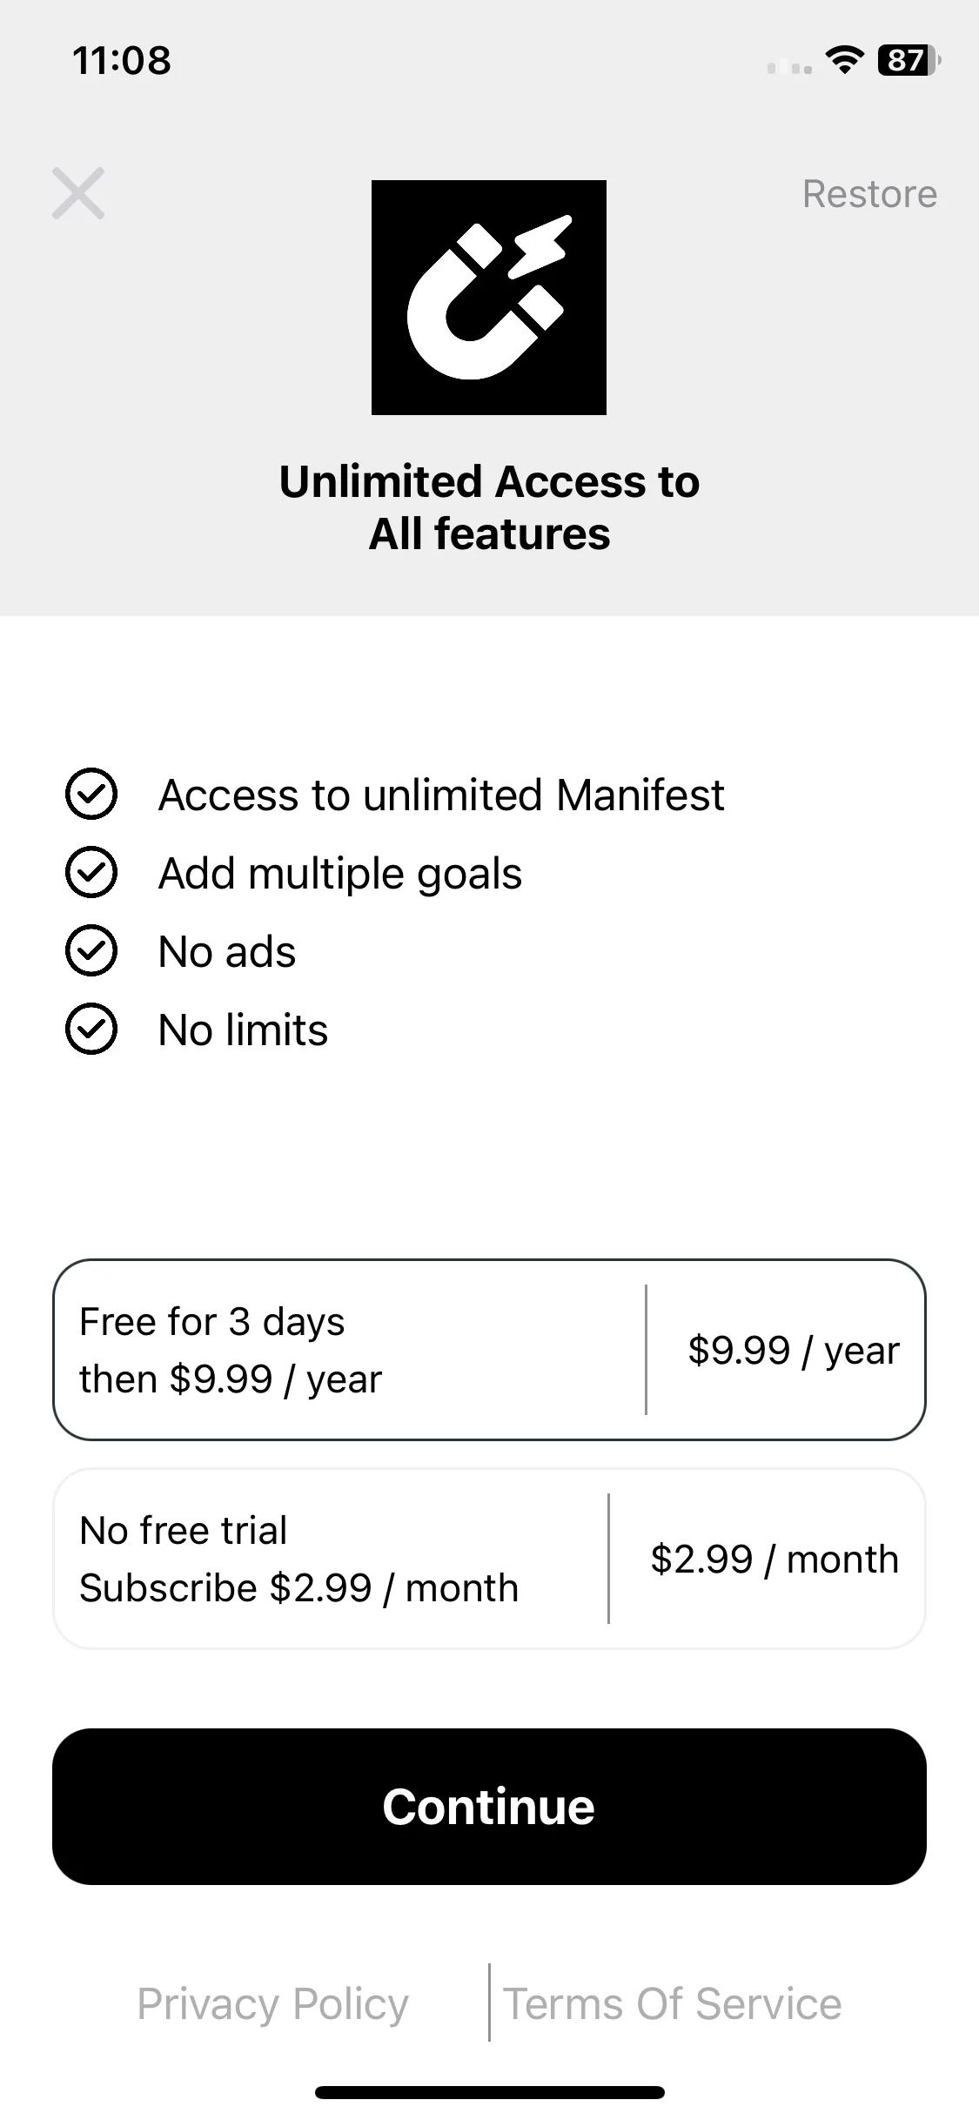Tap the Access to unlimited Manifest text

click(x=441, y=795)
